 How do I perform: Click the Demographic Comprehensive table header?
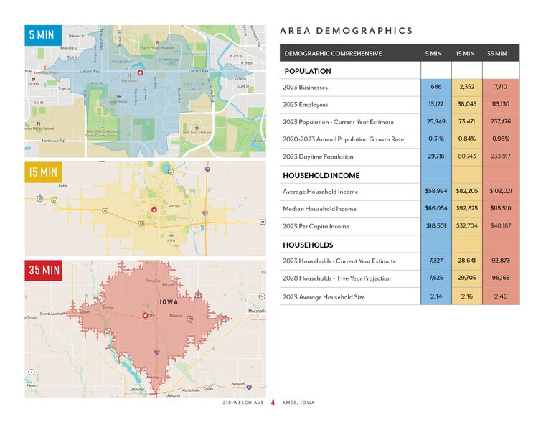coord(333,53)
